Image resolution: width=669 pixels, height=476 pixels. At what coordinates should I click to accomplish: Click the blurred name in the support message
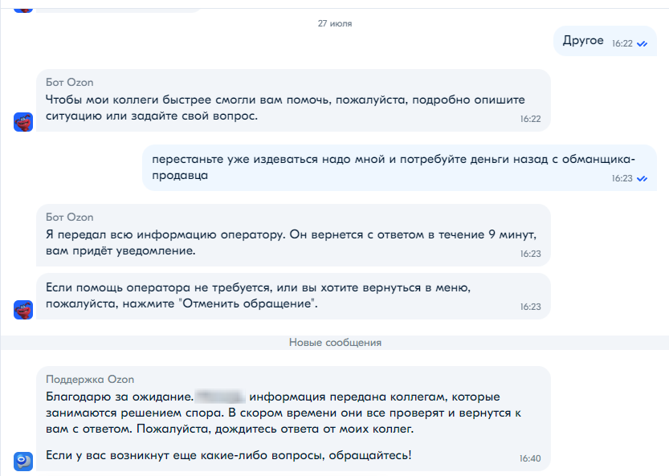[x=220, y=397]
